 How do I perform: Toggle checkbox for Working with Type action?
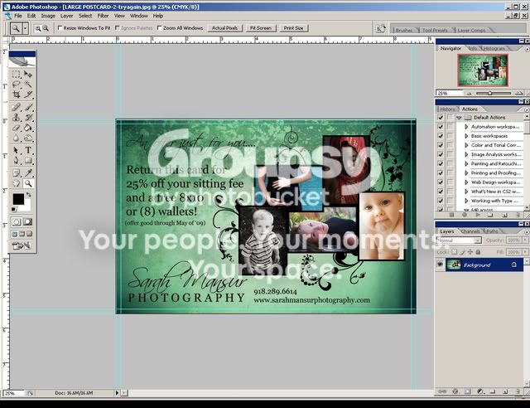[x=440, y=201]
